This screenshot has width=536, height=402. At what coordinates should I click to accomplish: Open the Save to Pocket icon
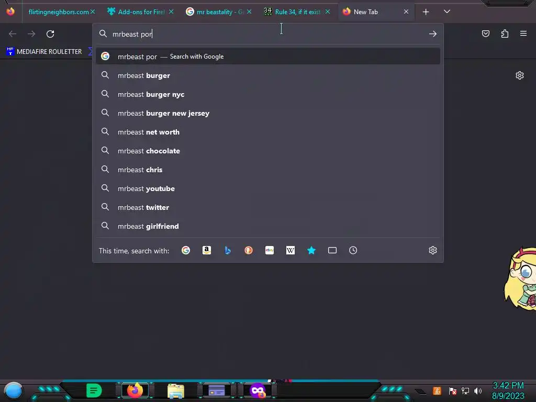(485, 33)
